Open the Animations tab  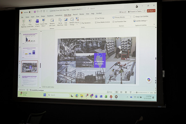click(x=59, y=15)
